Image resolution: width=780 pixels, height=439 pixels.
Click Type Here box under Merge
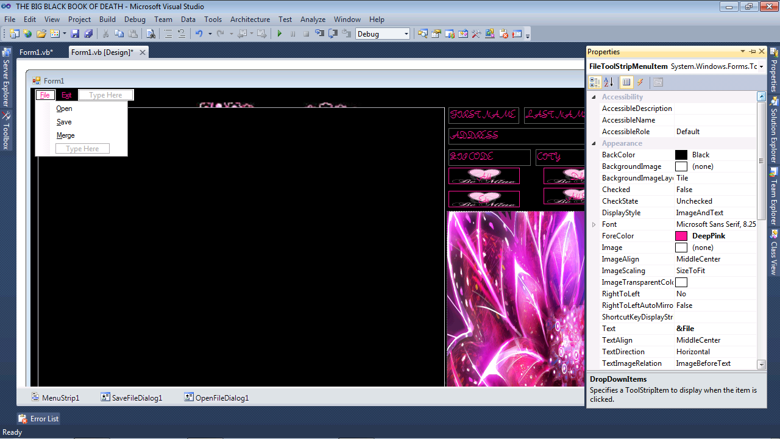click(82, 149)
